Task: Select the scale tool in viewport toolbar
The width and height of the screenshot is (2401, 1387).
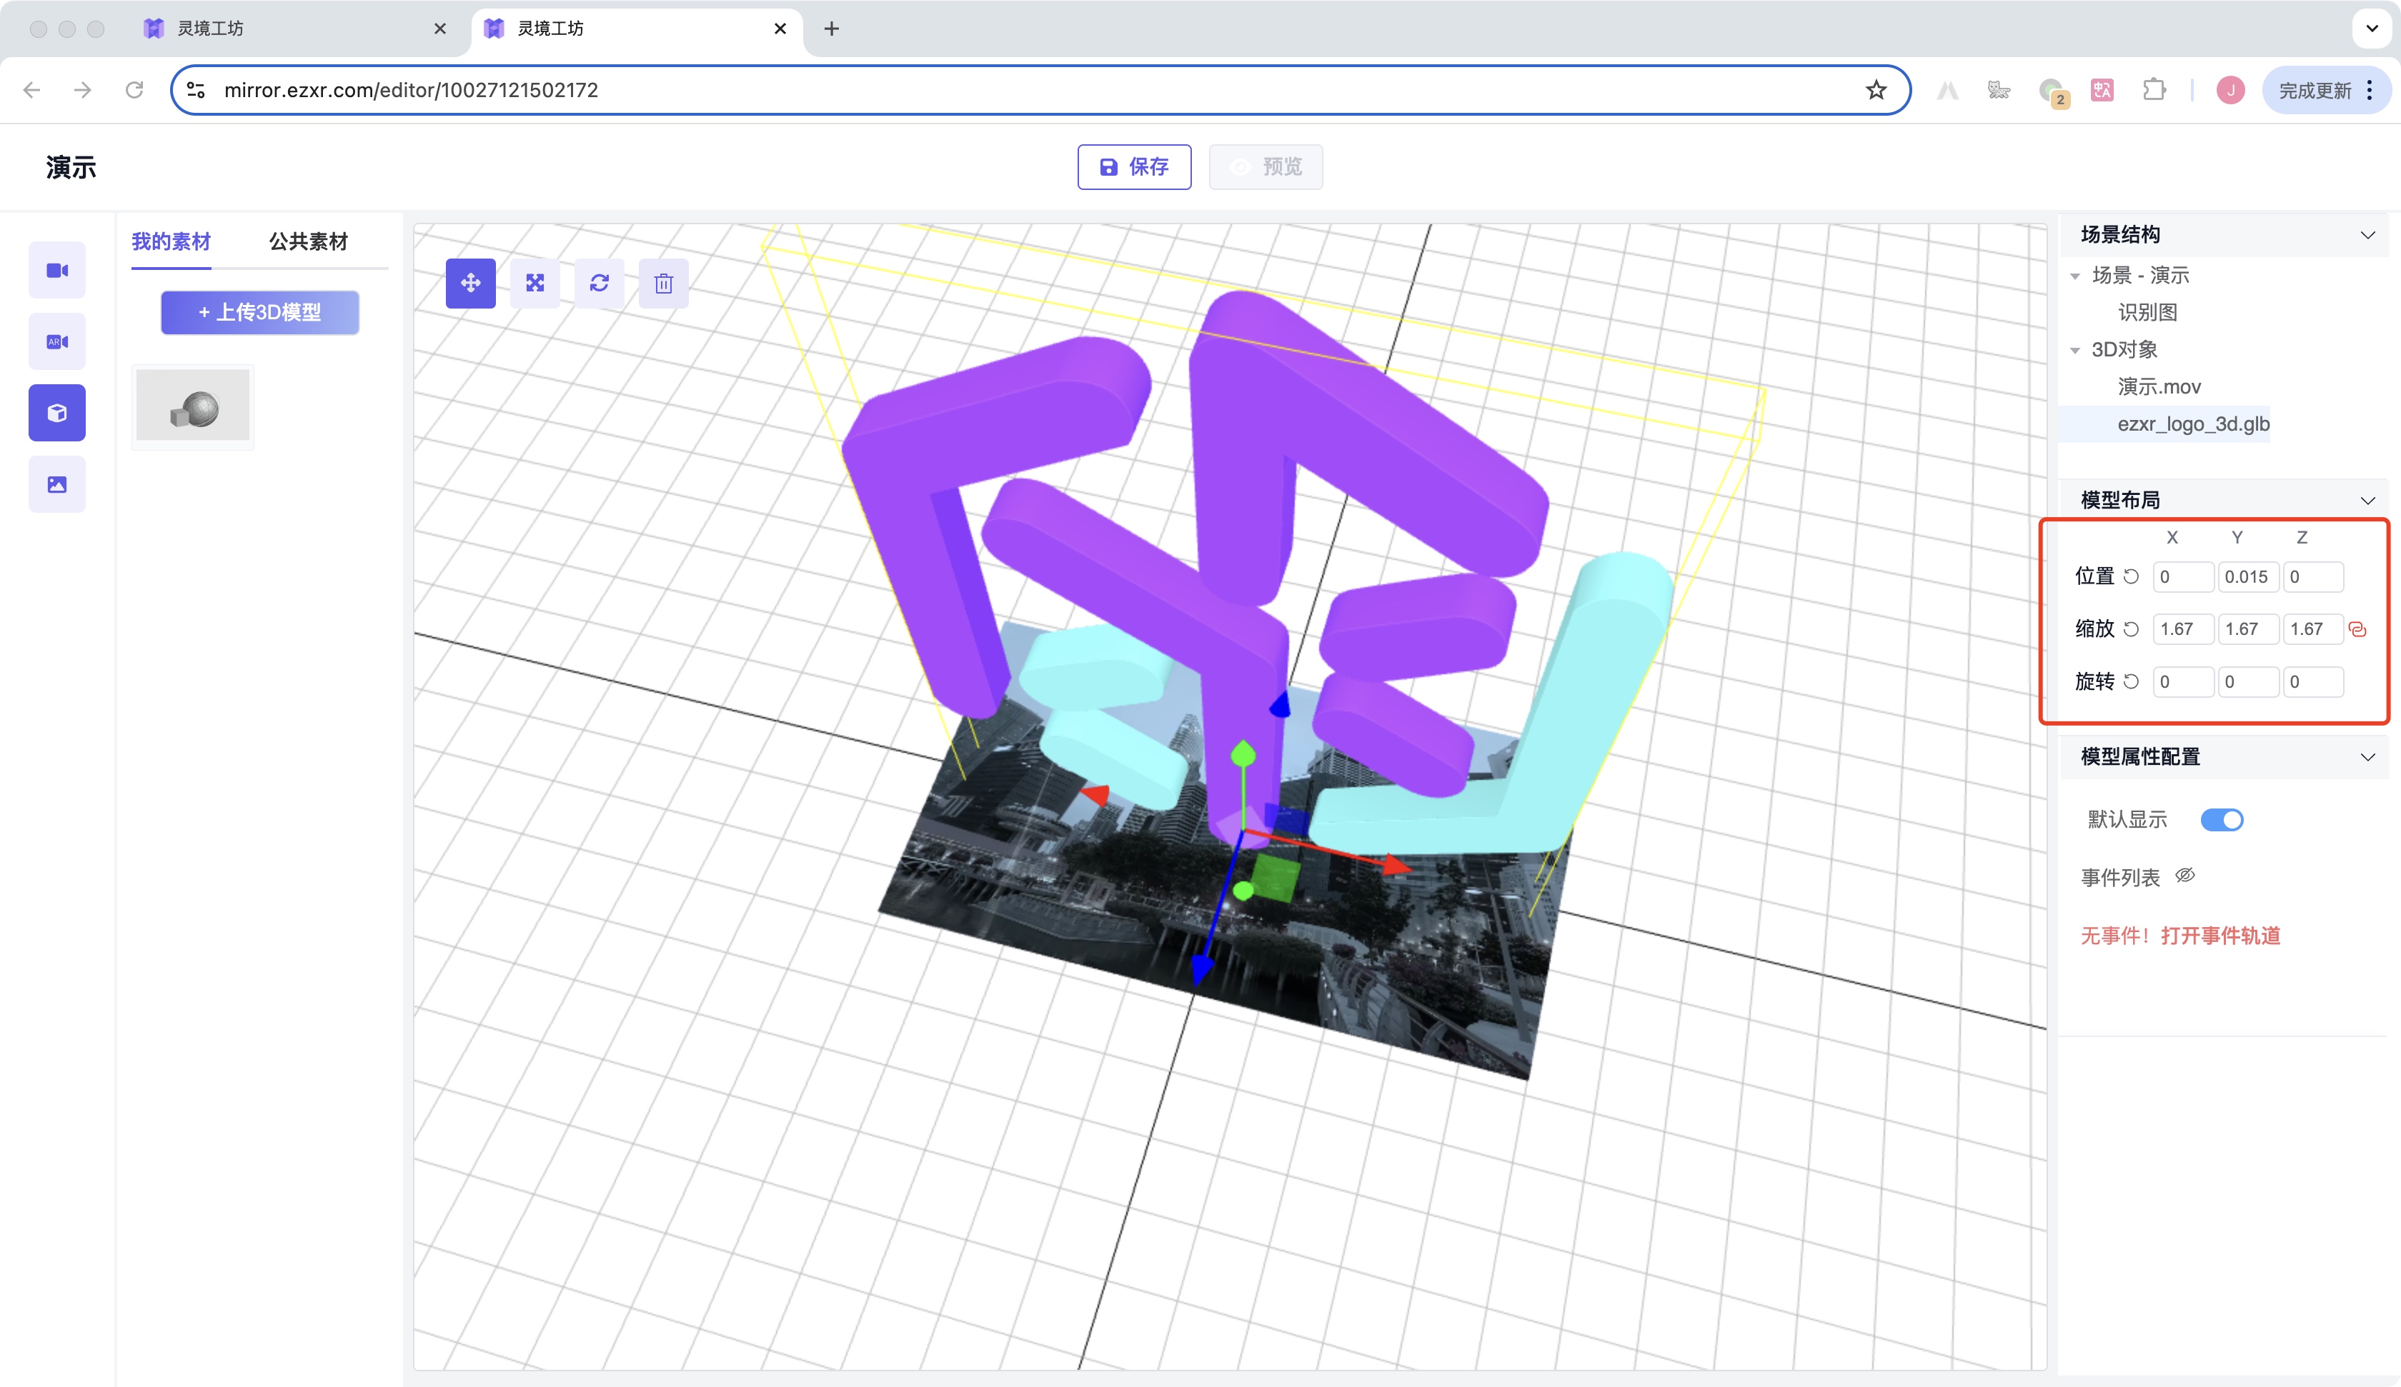Action: coord(535,283)
